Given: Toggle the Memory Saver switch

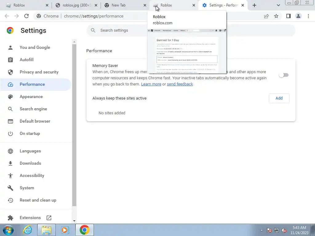Looking at the screenshot, I should click(x=284, y=75).
